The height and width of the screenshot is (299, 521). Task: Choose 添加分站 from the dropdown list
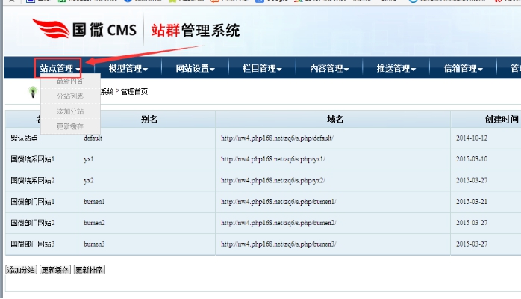pyautogui.click(x=70, y=111)
